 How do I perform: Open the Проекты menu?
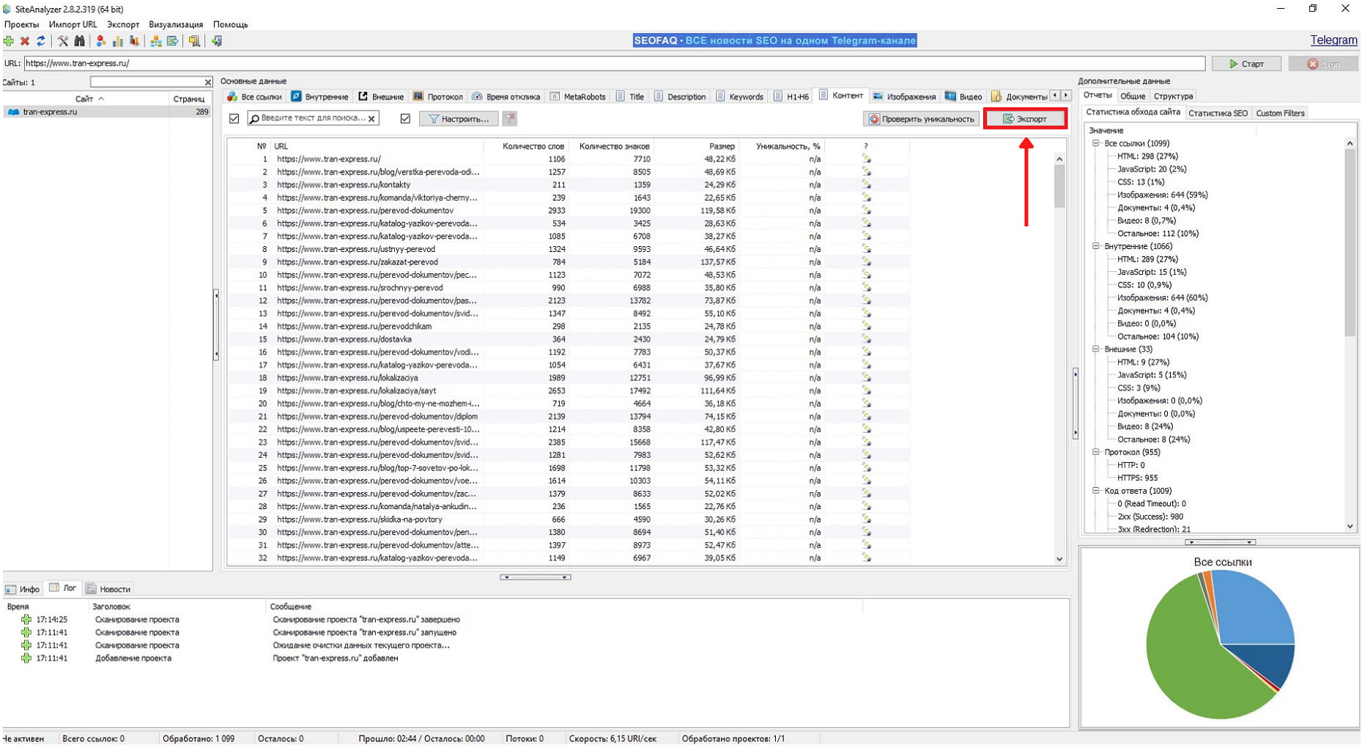[21, 24]
